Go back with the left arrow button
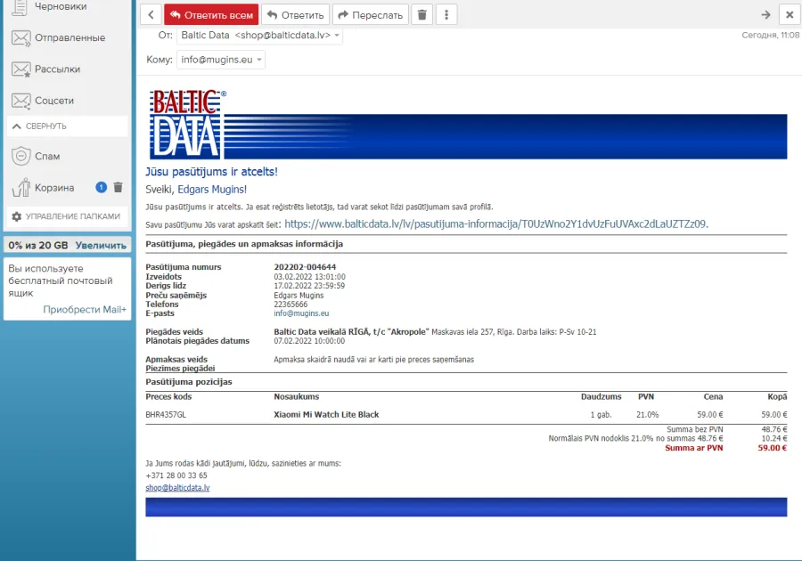 151,15
